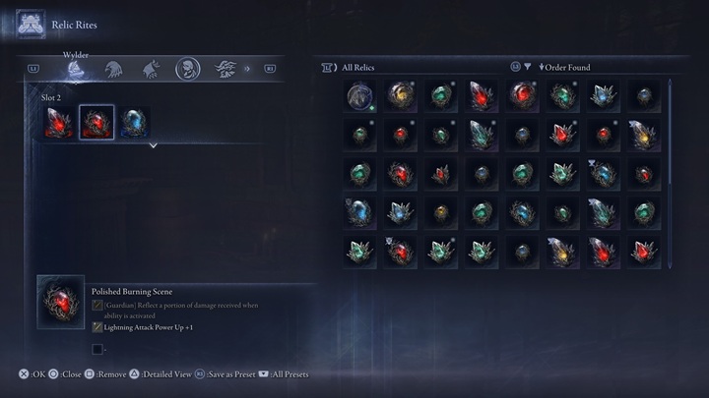Open the Order Found sort dropdown

click(565, 67)
